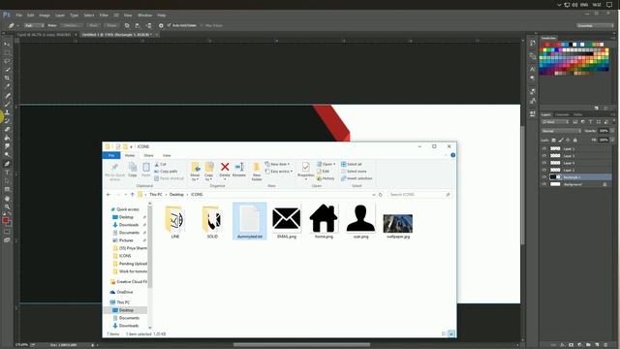Image resolution: width=620 pixels, height=349 pixels.
Task: Open the Photoshop Window menu
Action: [144, 16]
